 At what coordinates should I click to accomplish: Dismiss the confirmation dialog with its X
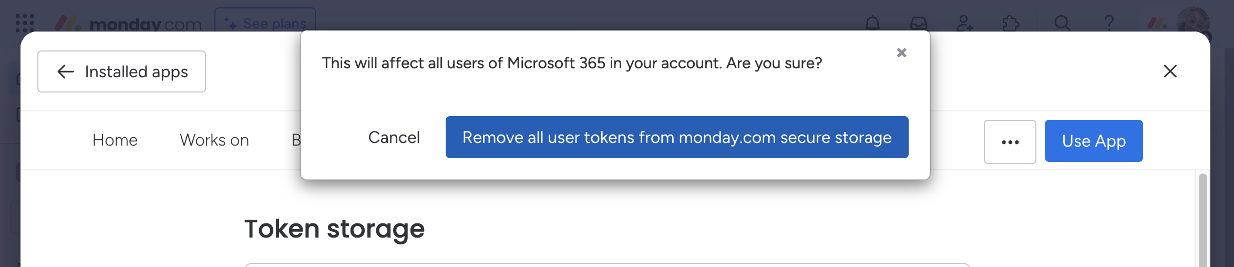pyautogui.click(x=901, y=53)
